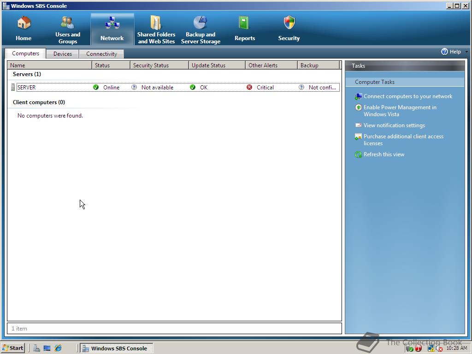Click the Not configured backup question icon
The image size is (472, 354).
click(x=301, y=87)
